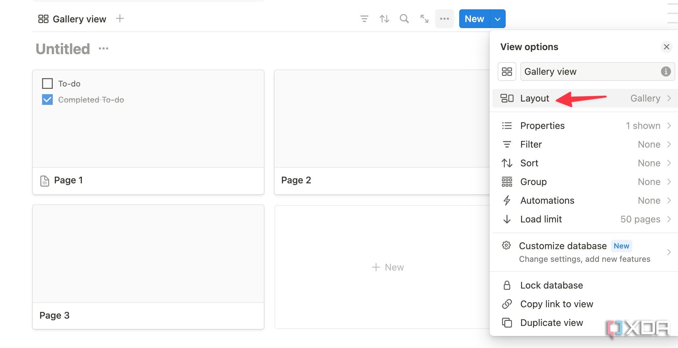Open search with the magnifier icon
This screenshot has width=678, height=348.
point(404,19)
